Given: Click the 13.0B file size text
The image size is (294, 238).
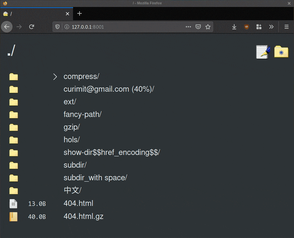Looking at the screenshot, I should pyautogui.click(x=37, y=204).
